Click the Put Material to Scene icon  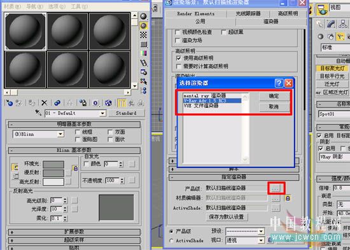click(19, 103)
